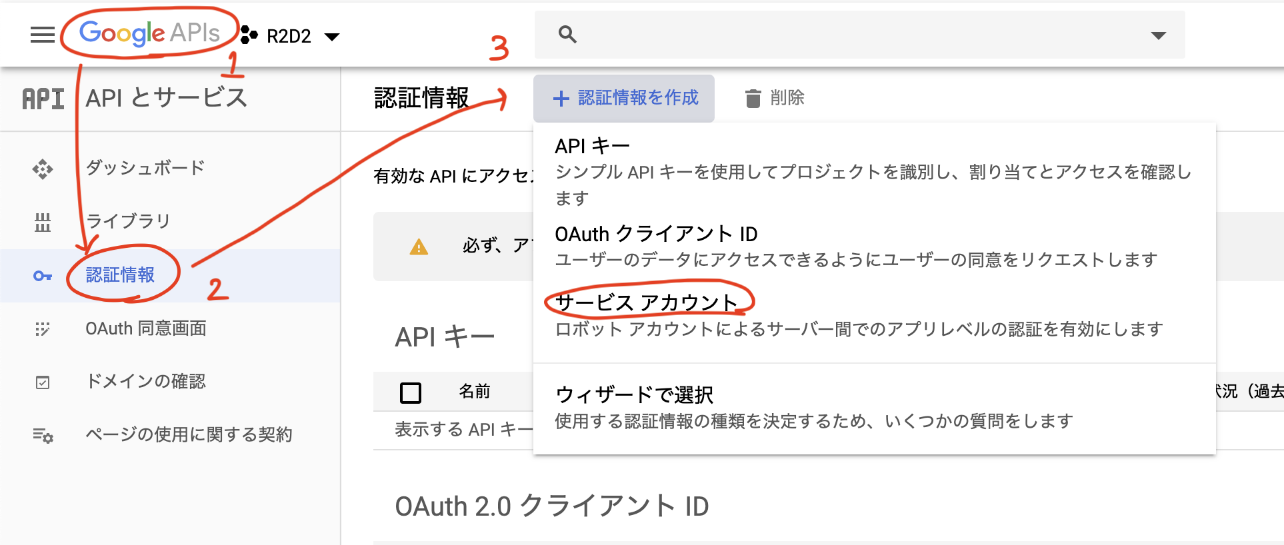
Task: Click the ダッシュボード dashboard icon
Action: (43, 169)
